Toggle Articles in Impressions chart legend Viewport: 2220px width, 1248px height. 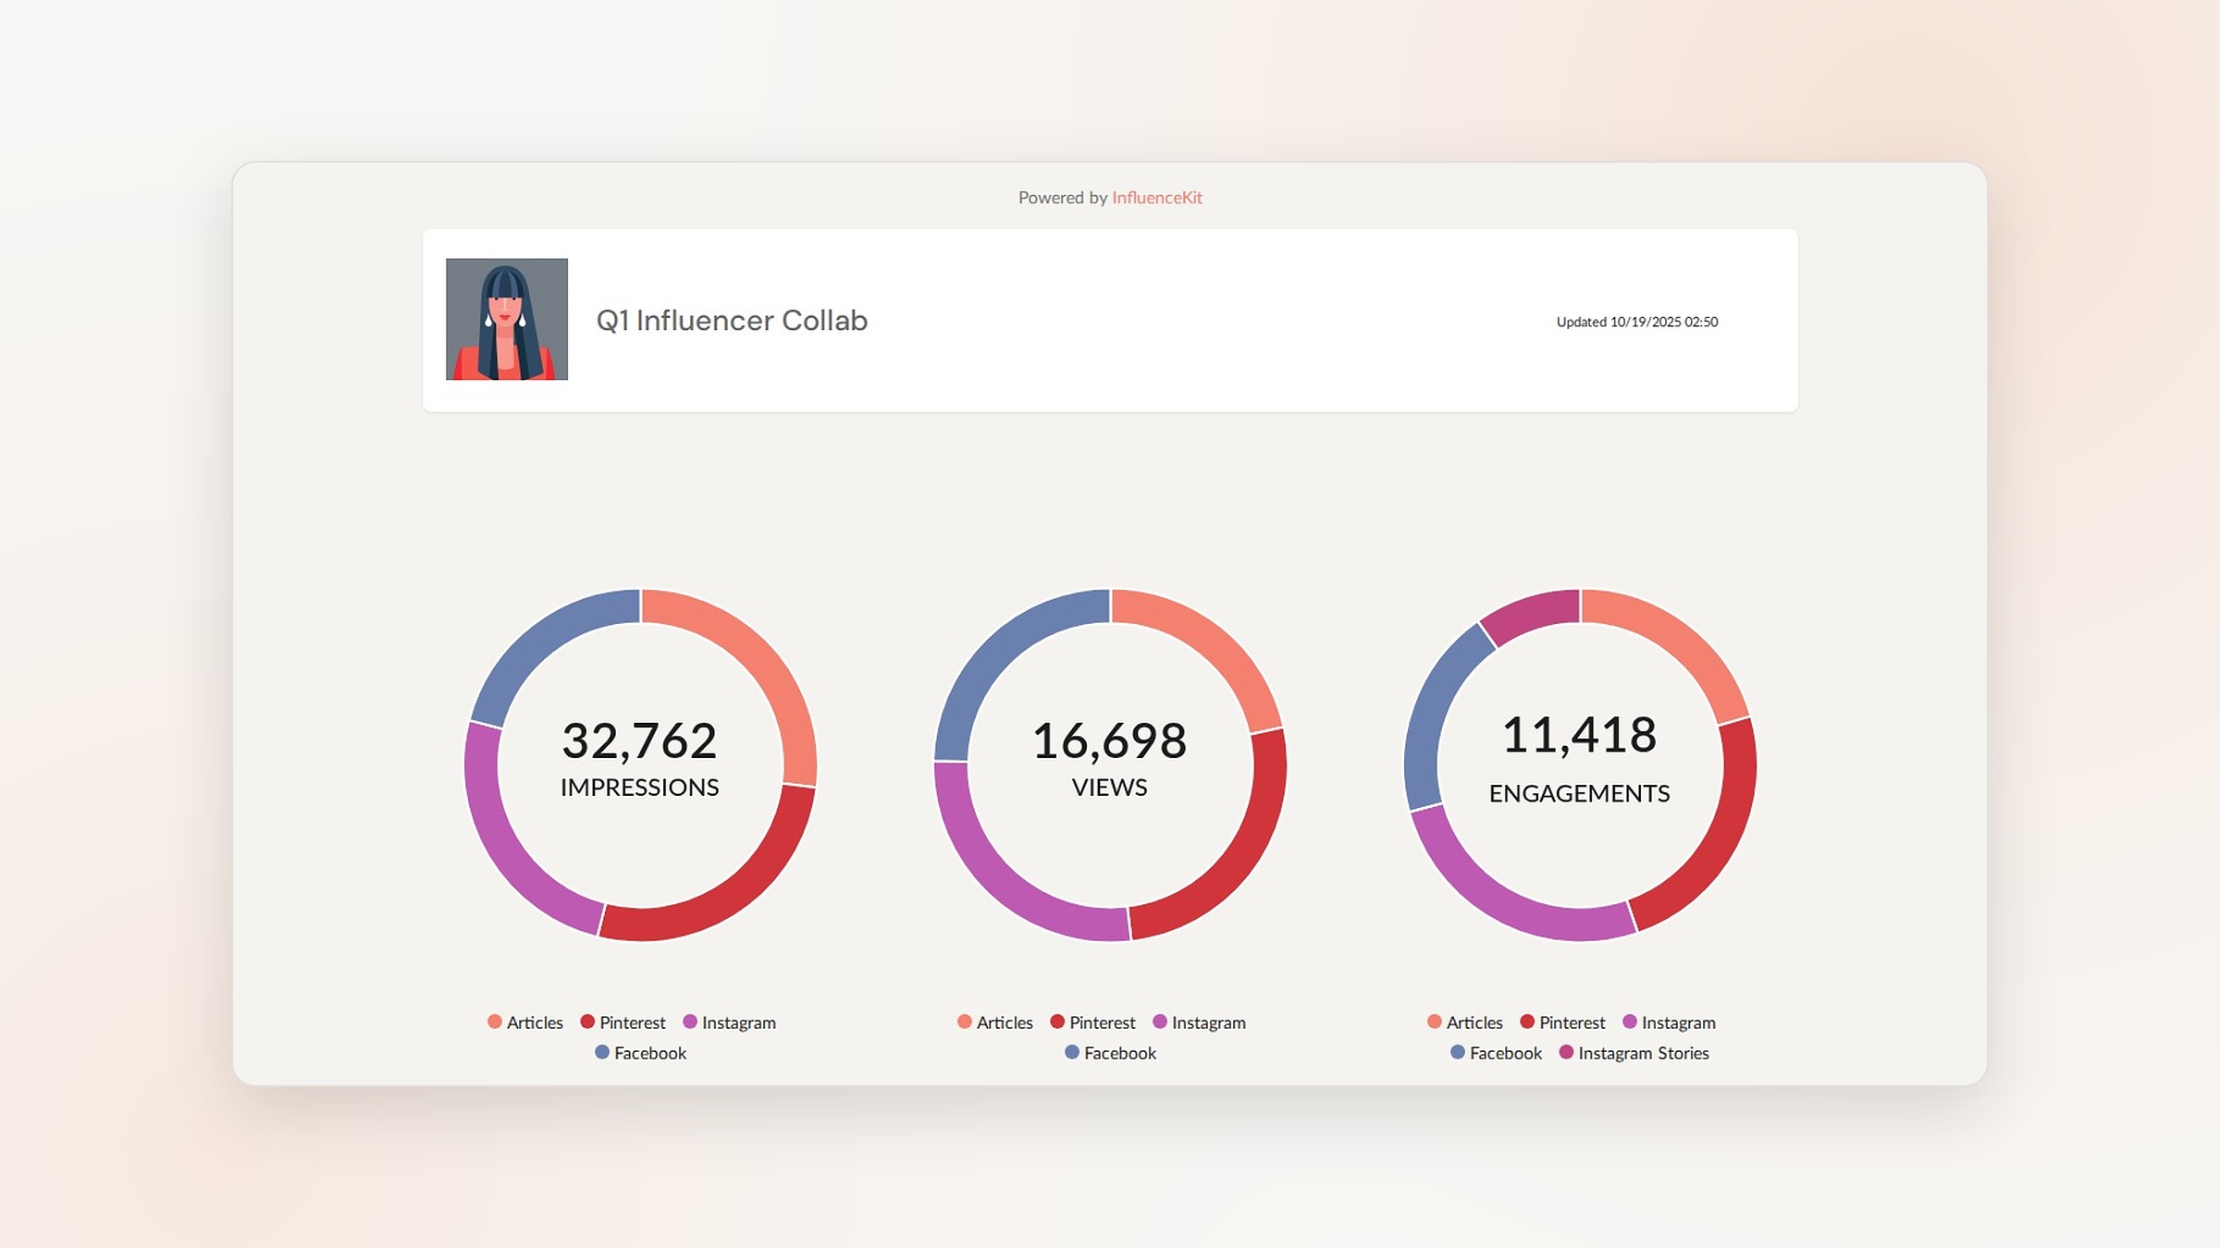(525, 1022)
